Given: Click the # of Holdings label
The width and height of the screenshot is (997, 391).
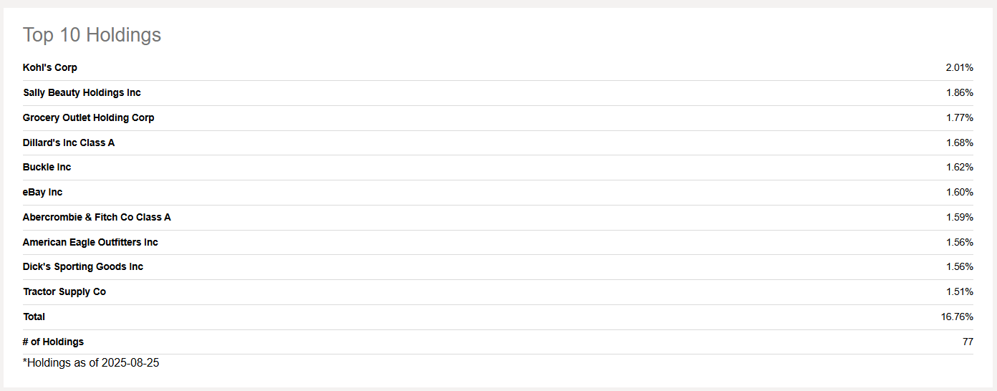Looking at the screenshot, I should pos(53,342).
